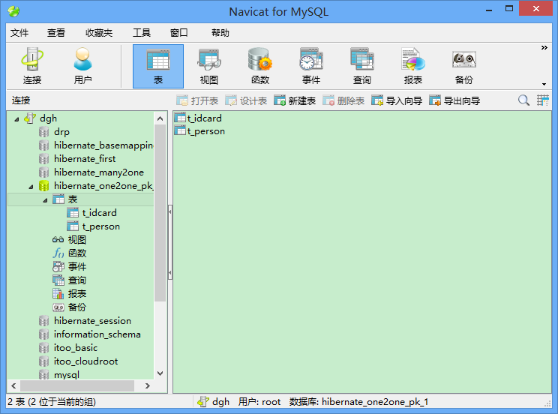Open the 用户 user manager icon
Screen dimensions: 558x414
82,66
